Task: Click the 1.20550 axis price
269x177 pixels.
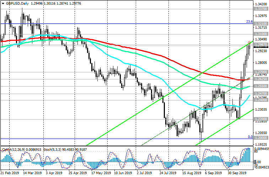Action: pyautogui.click(x=261, y=133)
